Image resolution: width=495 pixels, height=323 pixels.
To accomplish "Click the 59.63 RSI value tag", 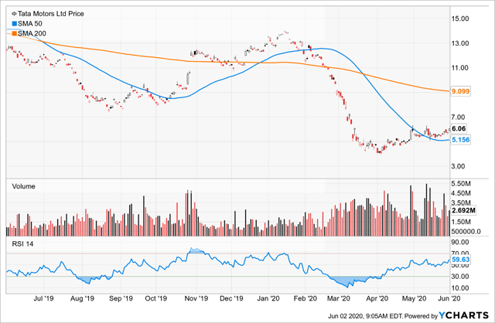I will point(461,260).
